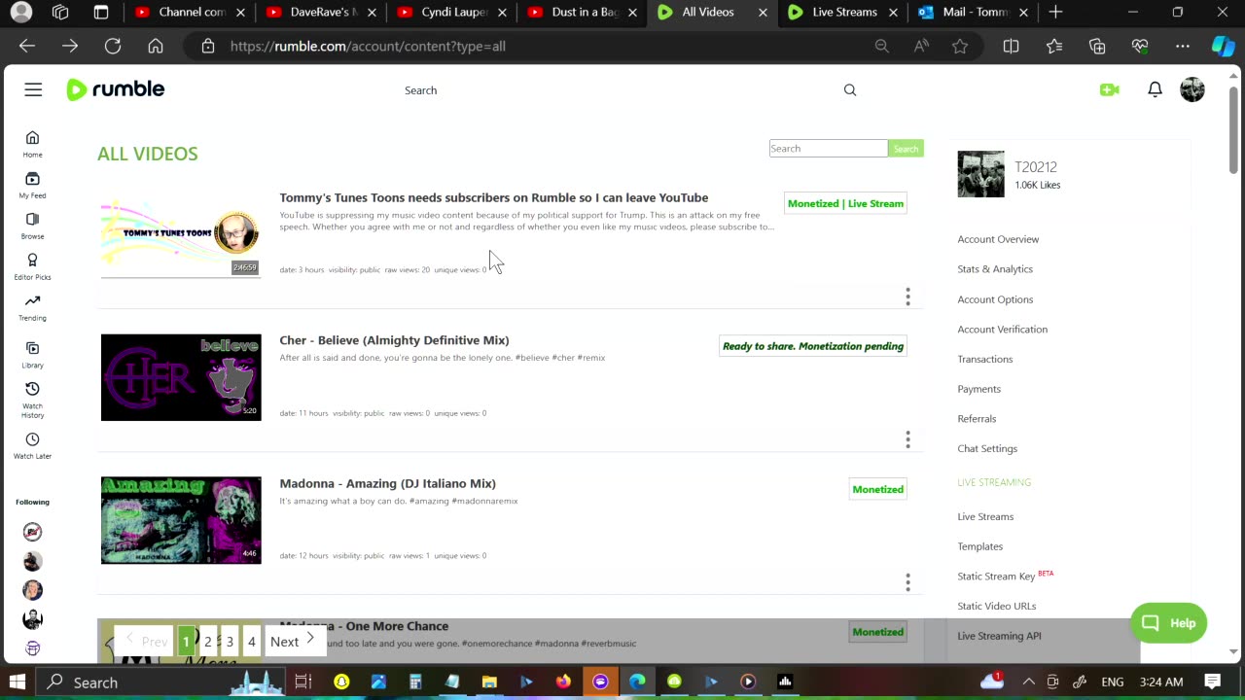
Task: Open Watch History in sidebar
Action: (32, 400)
